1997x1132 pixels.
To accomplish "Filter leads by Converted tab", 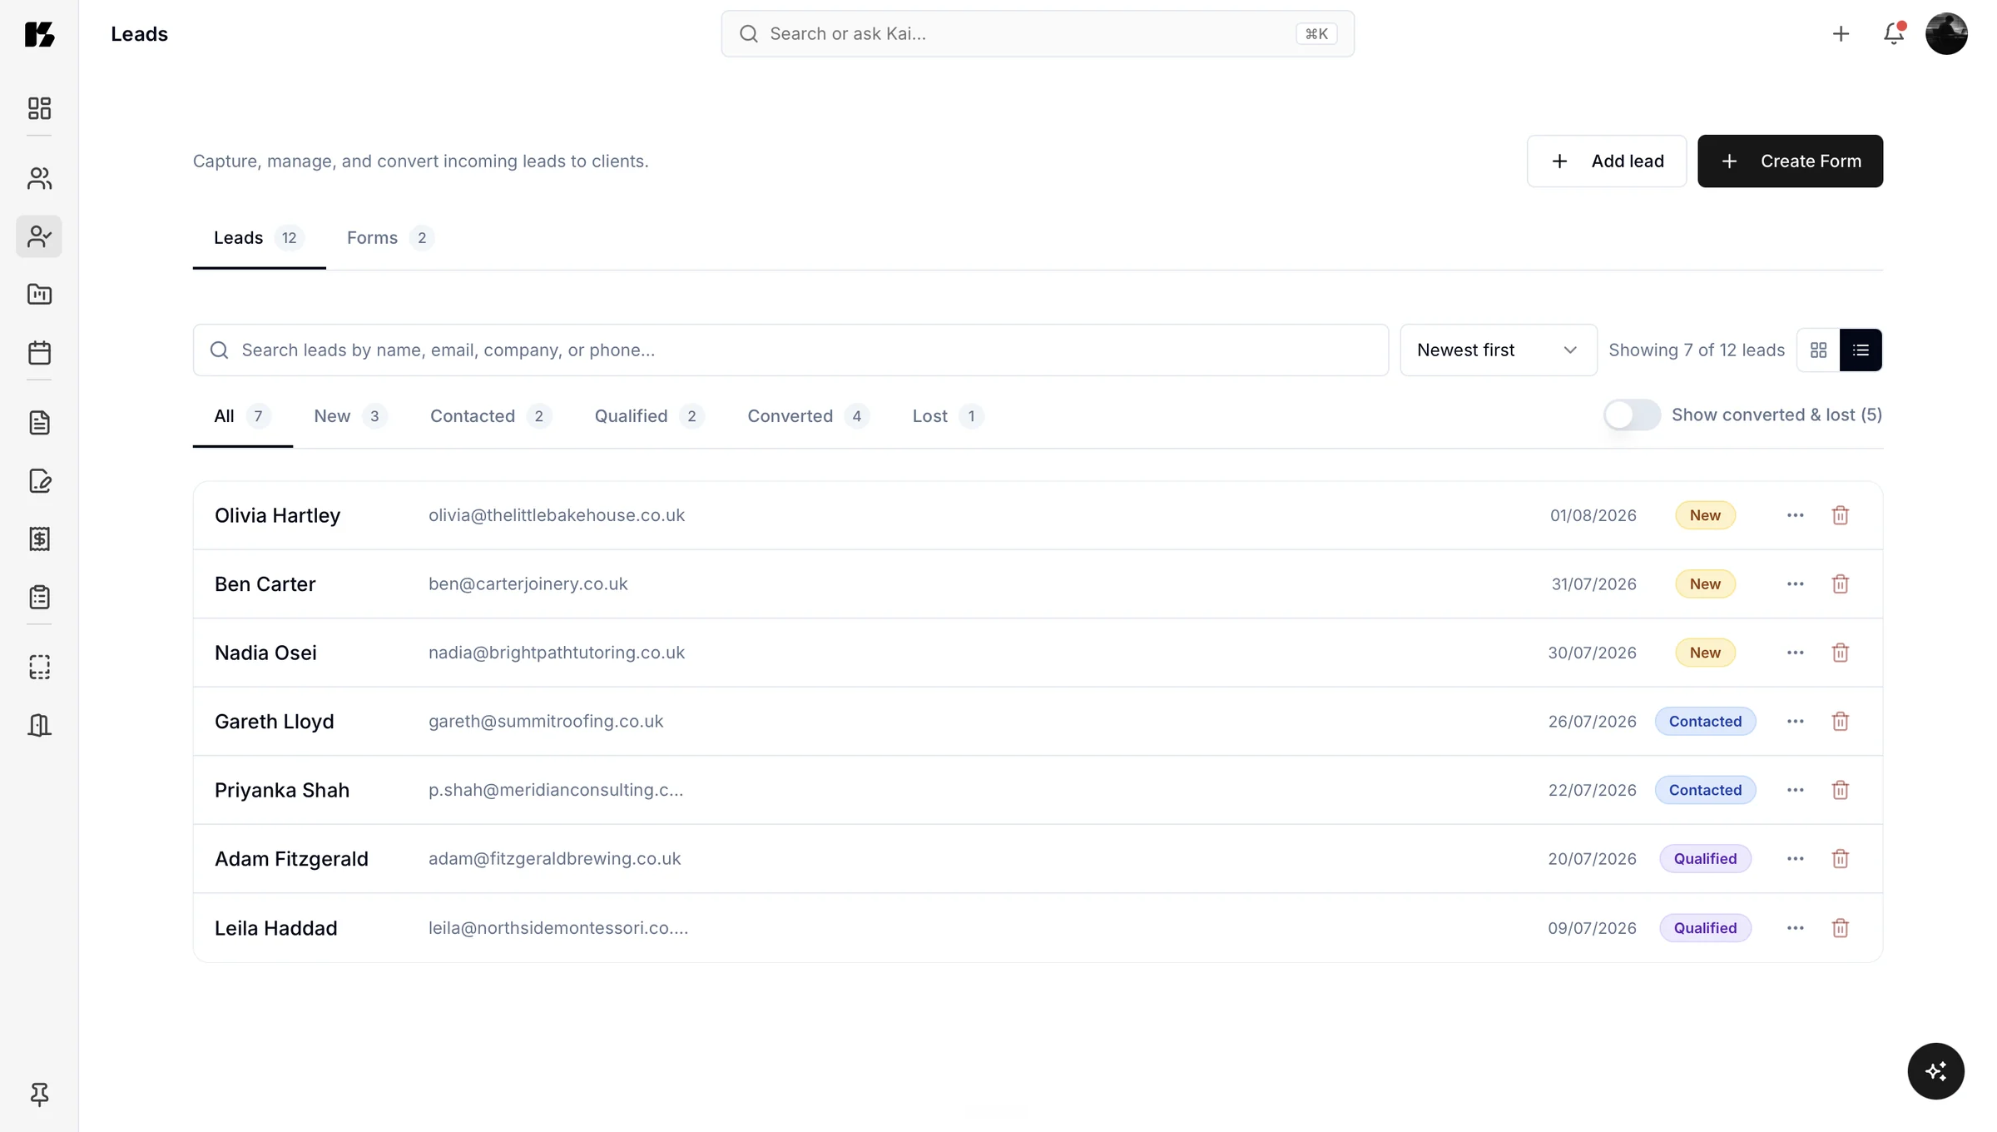I will pos(807,416).
